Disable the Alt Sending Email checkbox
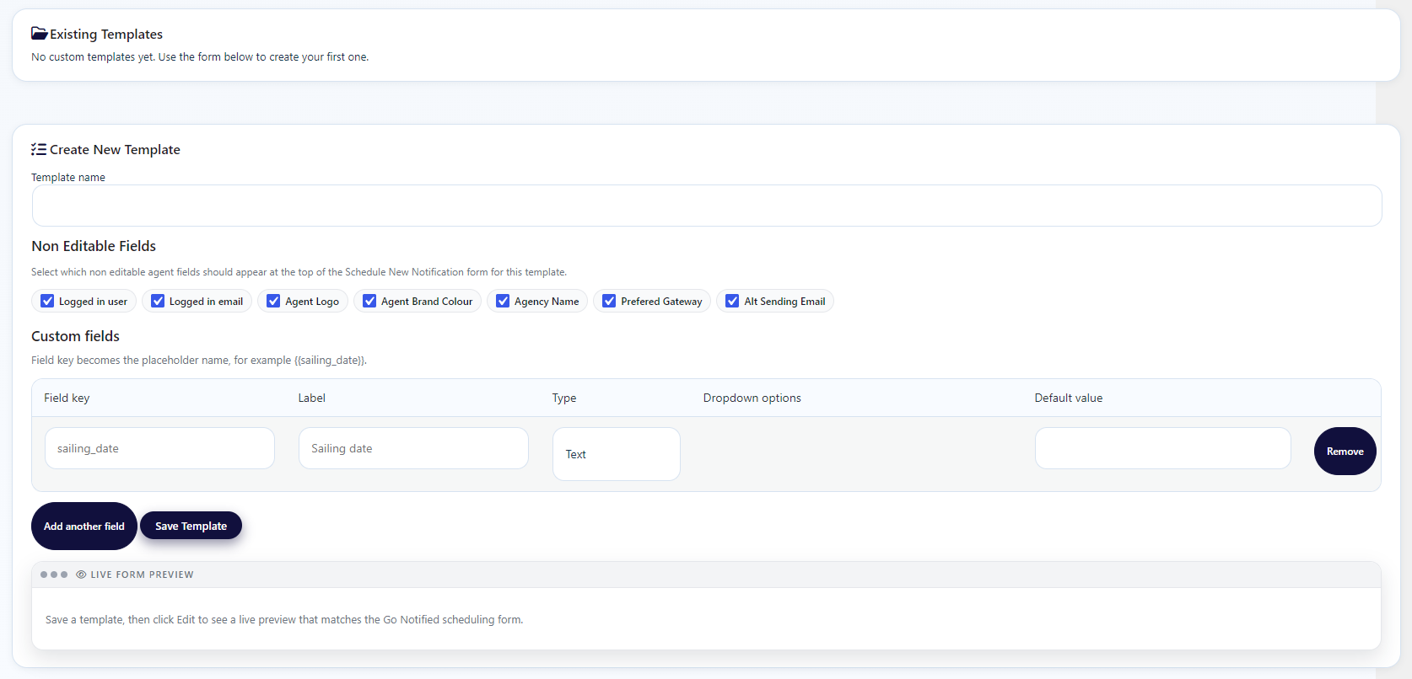Screen dimensions: 1412x679 coord(732,301)
